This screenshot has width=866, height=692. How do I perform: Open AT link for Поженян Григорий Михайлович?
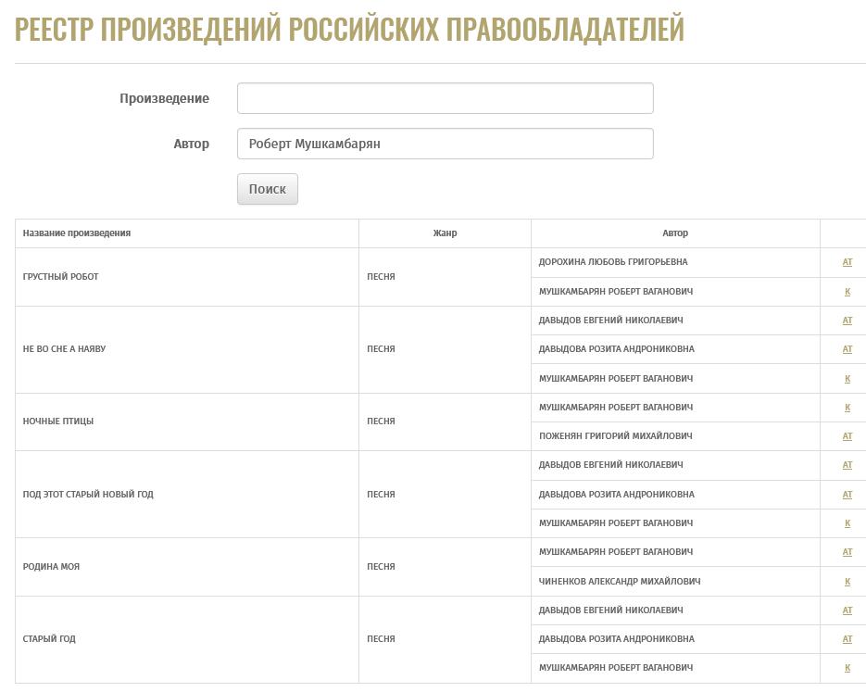tap(847, 436)
